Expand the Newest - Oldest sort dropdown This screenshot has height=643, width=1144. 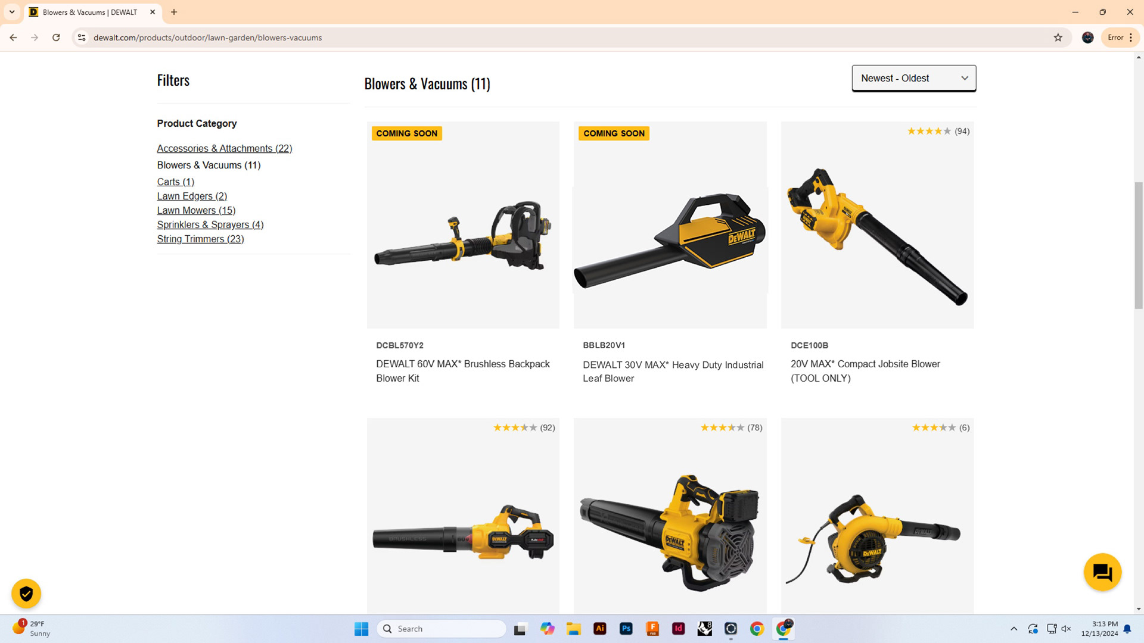[x=913, y=78]
